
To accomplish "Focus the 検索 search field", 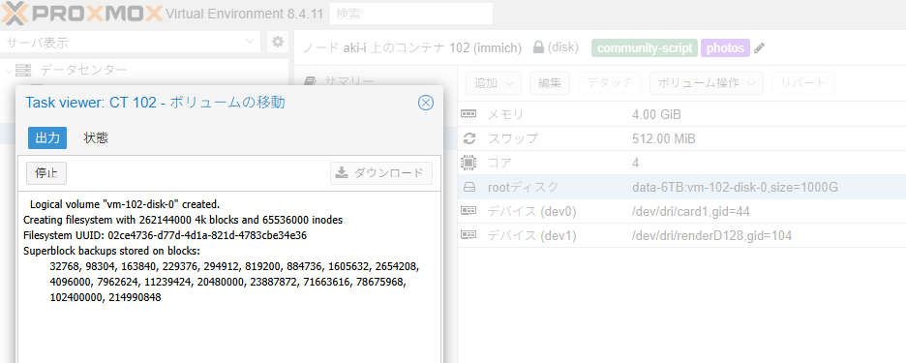I will coord(410,14).
